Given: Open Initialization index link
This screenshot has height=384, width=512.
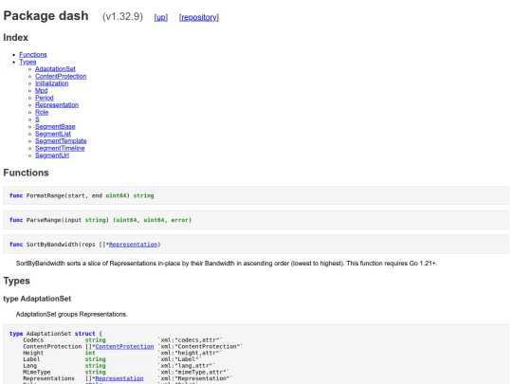Looking at the screenshot, I should (52, 83).
